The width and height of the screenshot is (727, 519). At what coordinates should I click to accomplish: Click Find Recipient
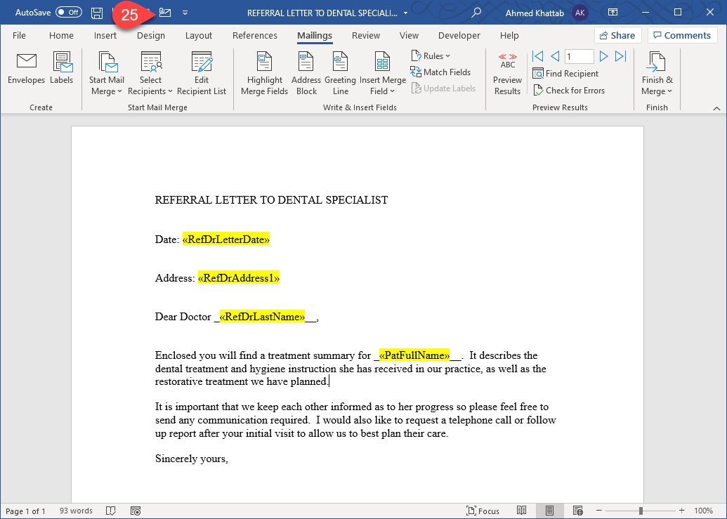pyautogui.click(x=565, y=74)
